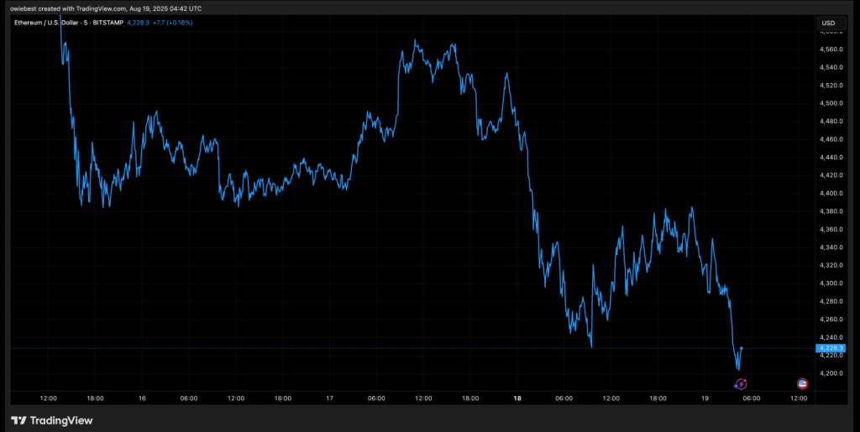The height and width of the screenshot is (432, 860).
Task: Click the 'owiebest created with TradingView.com' caption
Action: [102, 5]
